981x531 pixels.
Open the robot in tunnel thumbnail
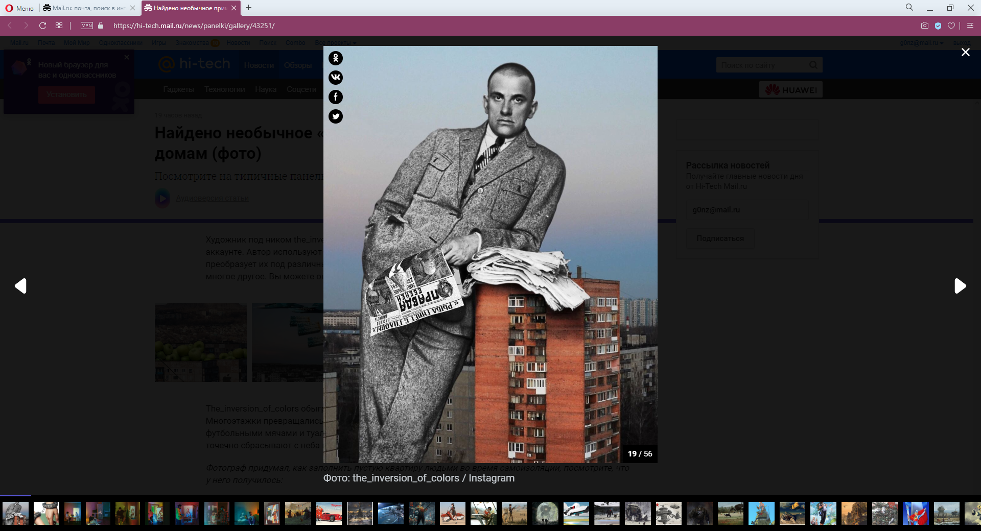point(545,513)
